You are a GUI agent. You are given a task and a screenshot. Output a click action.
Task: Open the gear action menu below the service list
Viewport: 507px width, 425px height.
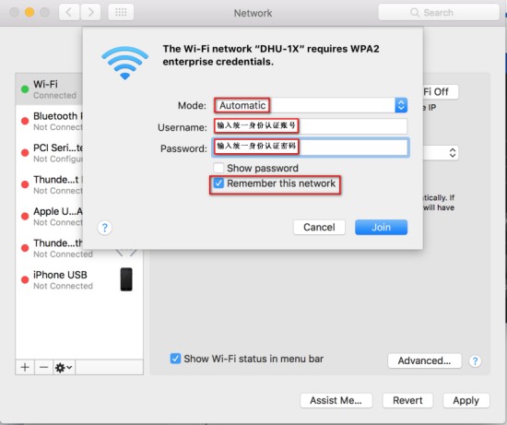click(x=64, y=368)
